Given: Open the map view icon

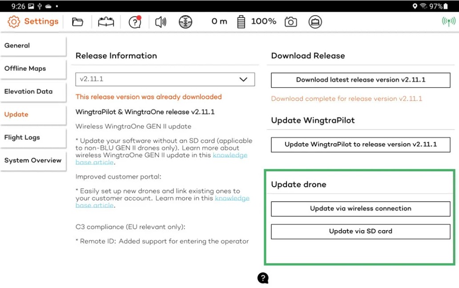Looking at the screenshot, I should click(x=106, y=22).
